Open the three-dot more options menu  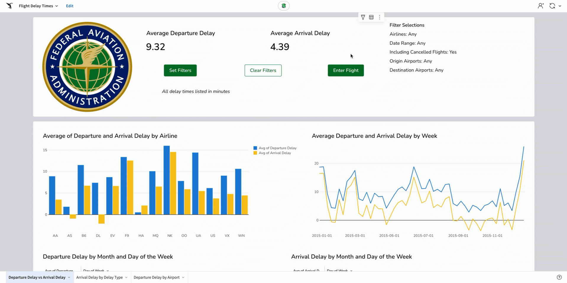point(380,17)
